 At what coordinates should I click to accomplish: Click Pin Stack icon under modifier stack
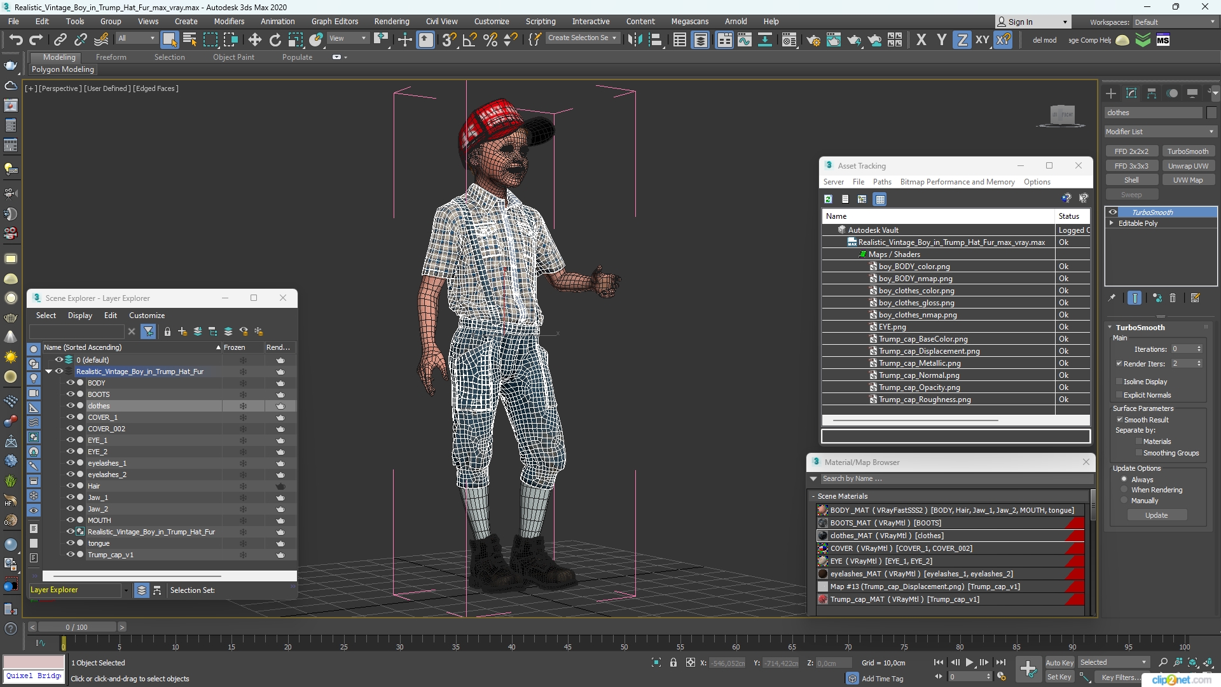(x=1112, y=298)
